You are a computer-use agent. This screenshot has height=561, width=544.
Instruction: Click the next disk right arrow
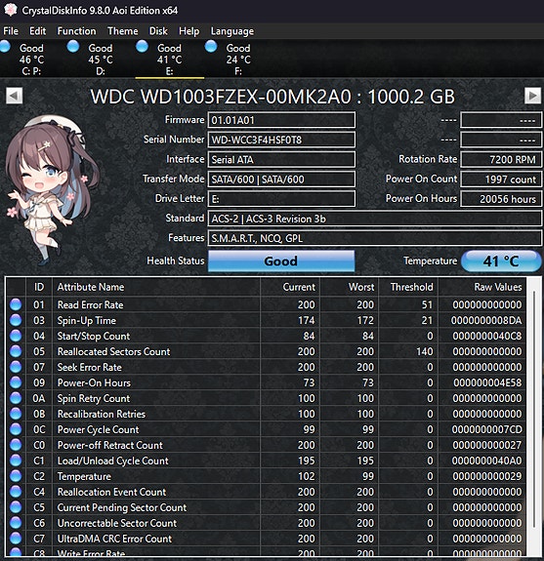532,96
